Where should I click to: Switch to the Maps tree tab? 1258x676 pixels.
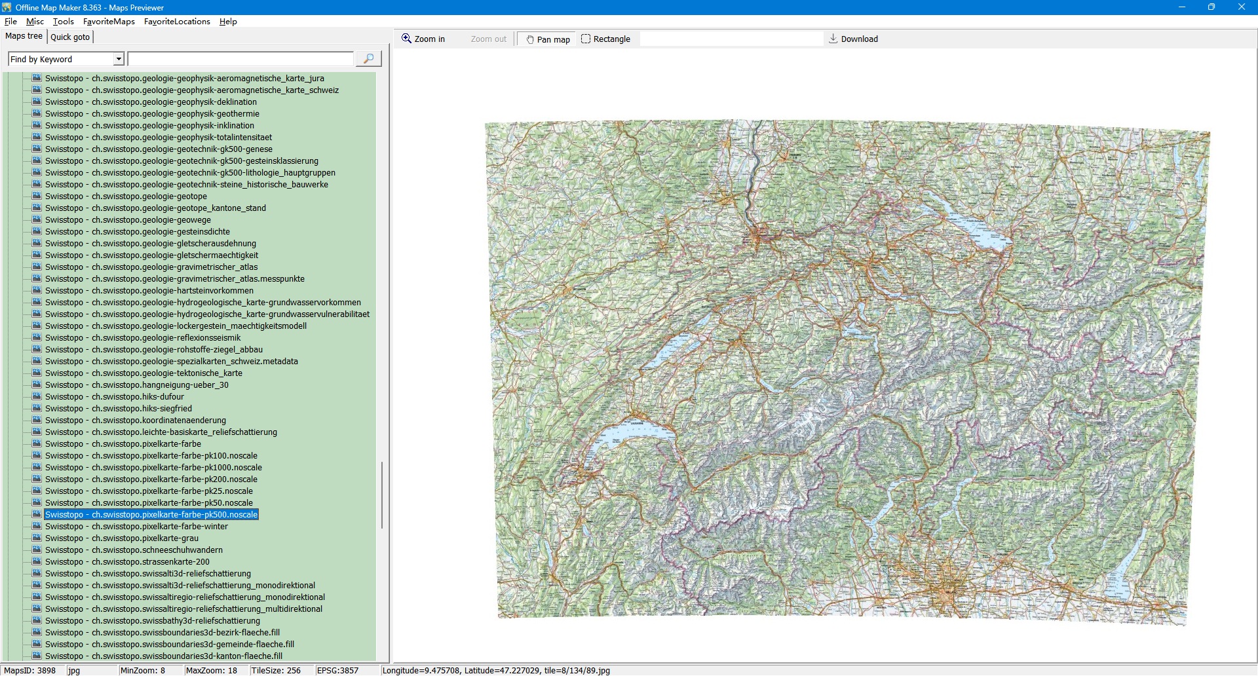pyautogui.click(x=24, y=37)
